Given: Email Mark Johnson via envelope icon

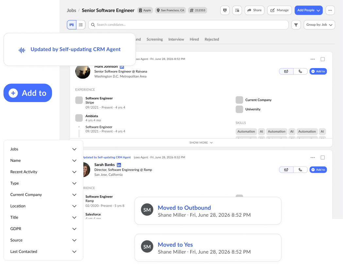Looking at the screenshot, I should pyautogui.click(x=286, y=71).
